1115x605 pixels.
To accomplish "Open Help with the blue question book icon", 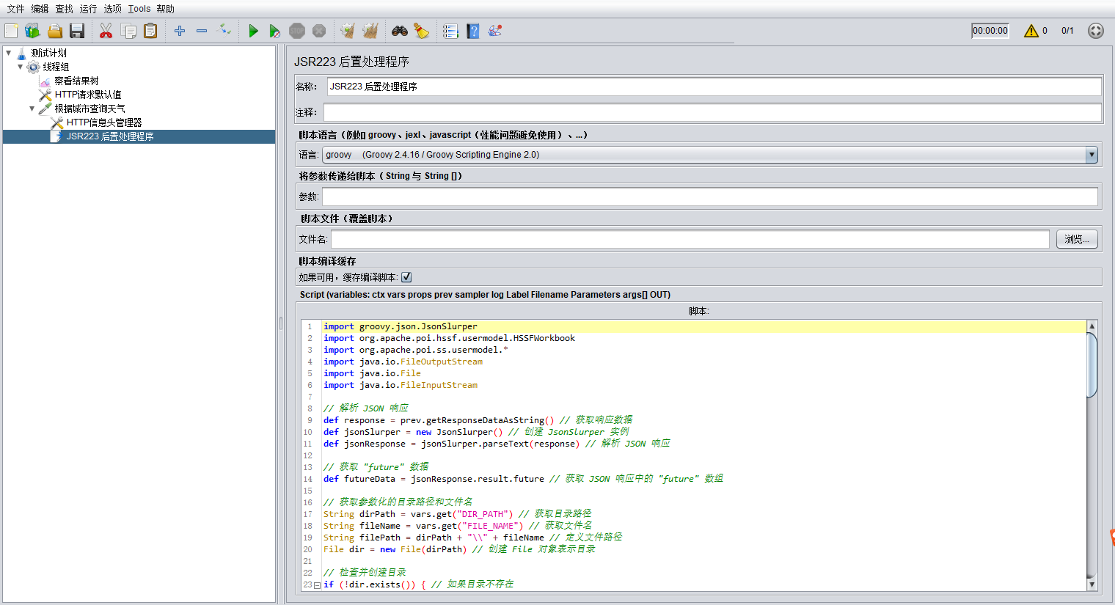I will tap(473, 31).
